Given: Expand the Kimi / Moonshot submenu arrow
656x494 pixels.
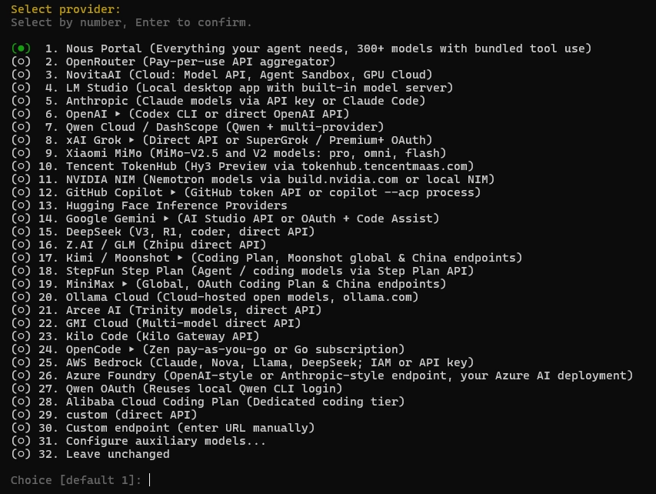Looking at the screenshot, I should click(x=180, y=258).
